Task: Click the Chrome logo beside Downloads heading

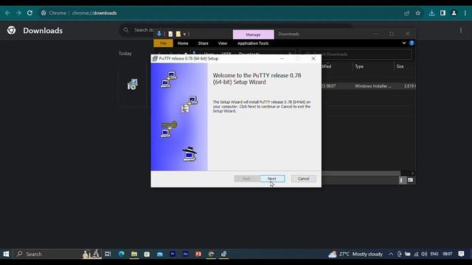Action: (12, 30)
